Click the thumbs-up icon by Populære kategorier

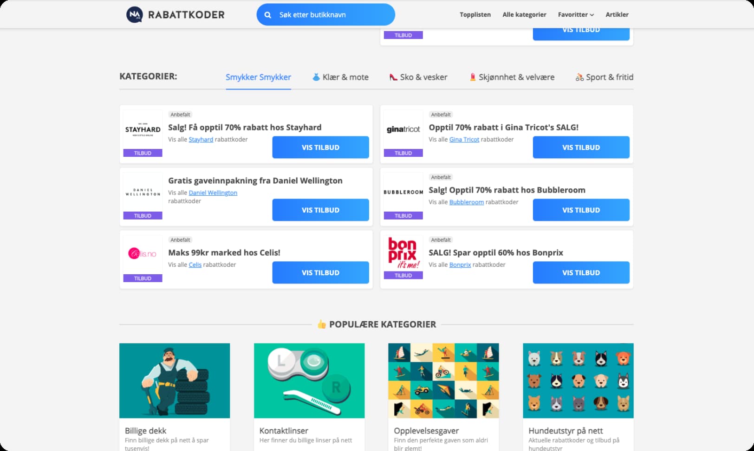321,324
